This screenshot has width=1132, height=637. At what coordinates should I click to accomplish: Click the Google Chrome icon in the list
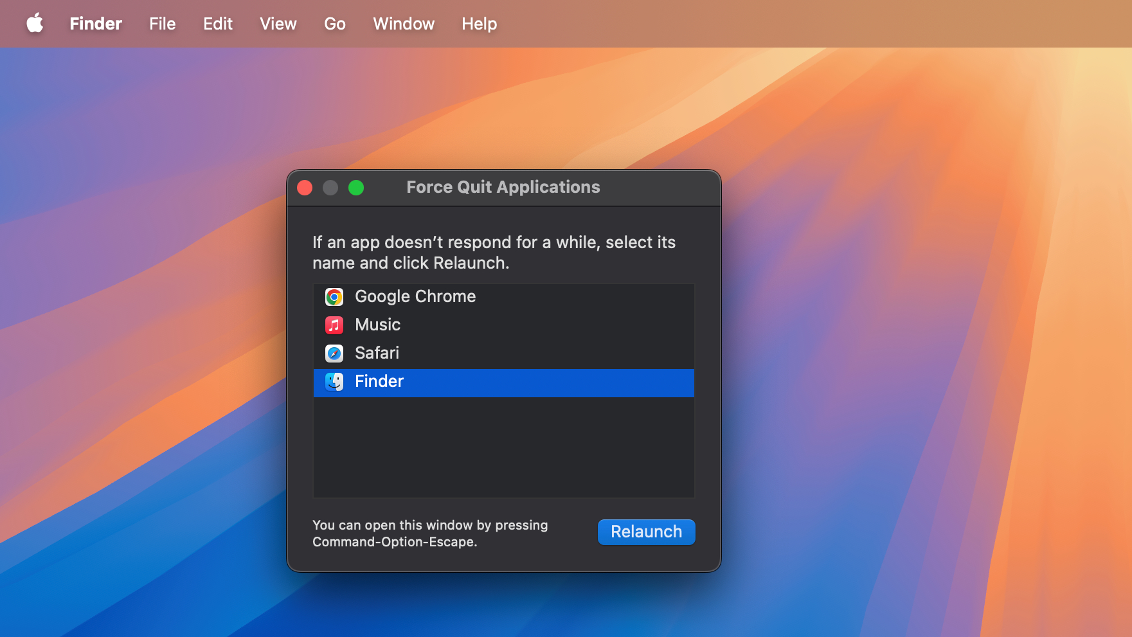(x=334, y=297)
